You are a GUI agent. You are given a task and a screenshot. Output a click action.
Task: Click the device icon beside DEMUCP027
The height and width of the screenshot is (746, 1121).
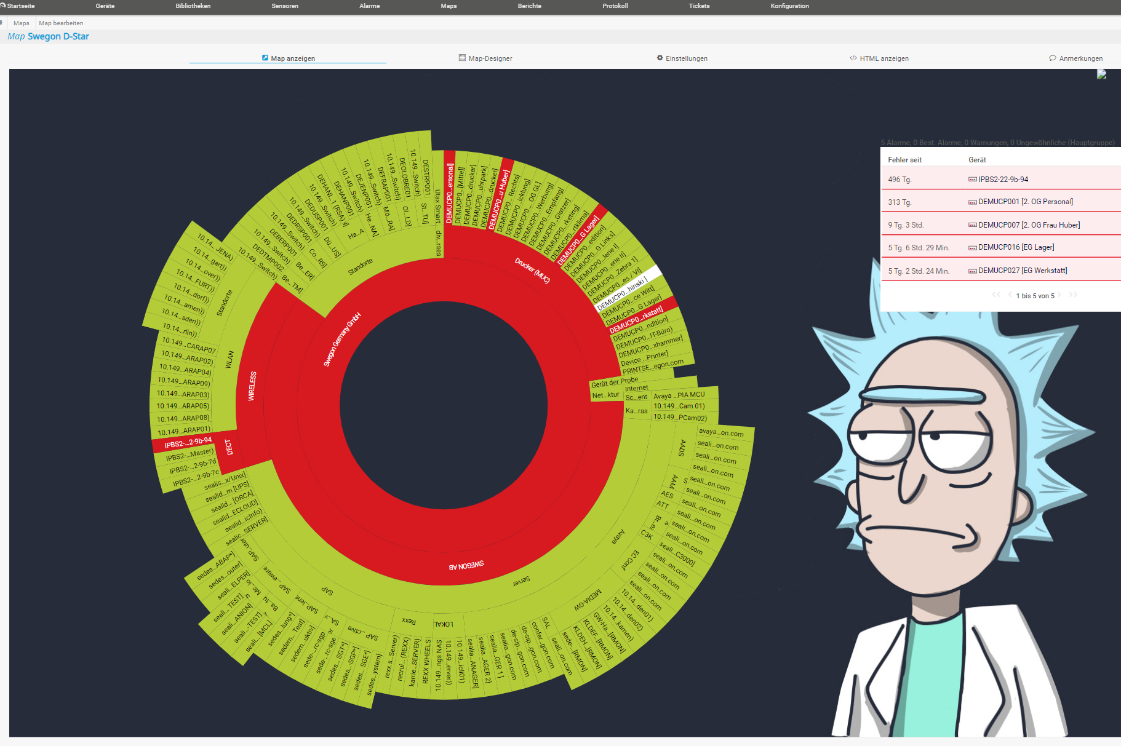[x=972, y=271]
